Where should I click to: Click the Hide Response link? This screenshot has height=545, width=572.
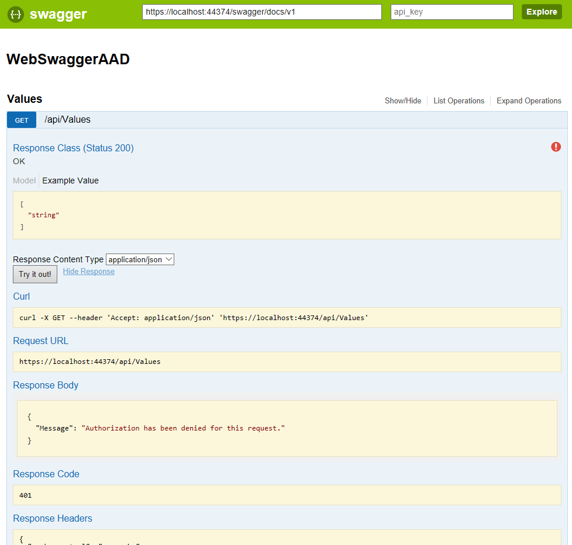89,272
